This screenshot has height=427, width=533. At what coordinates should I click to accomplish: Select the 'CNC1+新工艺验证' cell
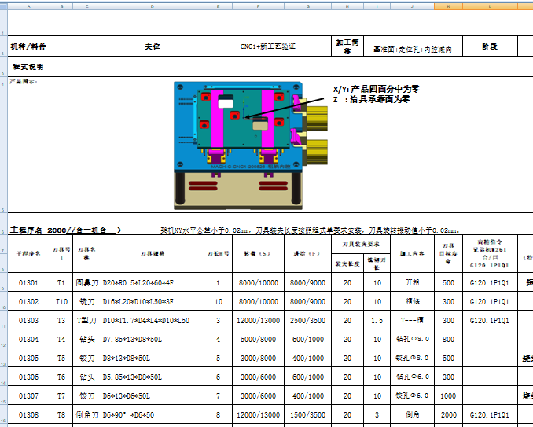268,46
